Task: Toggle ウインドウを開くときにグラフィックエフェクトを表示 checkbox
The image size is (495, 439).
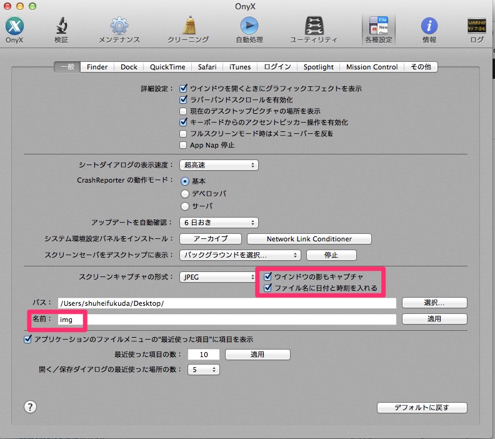Action: (x=183, y=88)
